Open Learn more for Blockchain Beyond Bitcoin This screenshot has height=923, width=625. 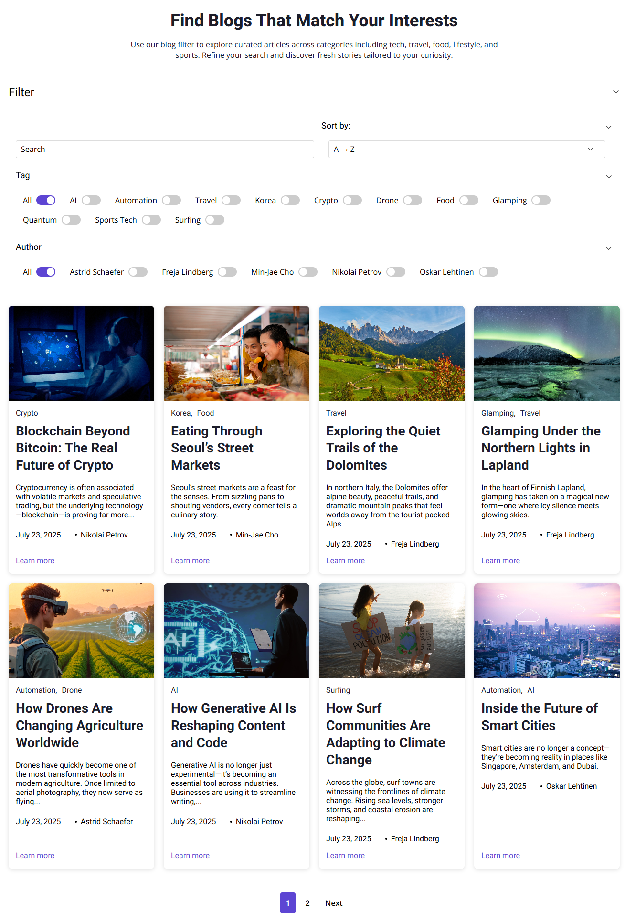[35, 560]
